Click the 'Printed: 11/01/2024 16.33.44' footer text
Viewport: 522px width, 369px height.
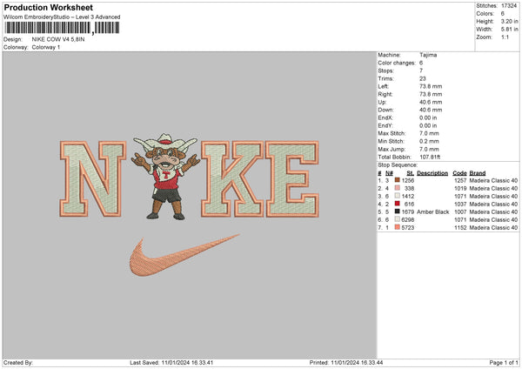[x=346, y=363]
